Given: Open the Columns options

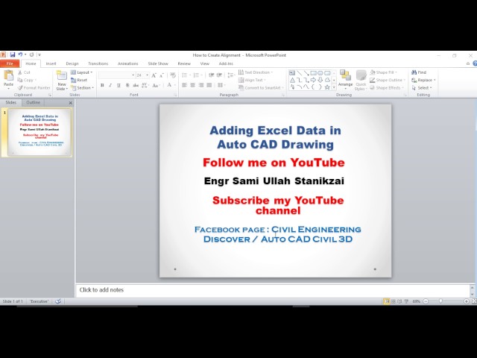Looking at the screenshot, I should click(221, 85).
